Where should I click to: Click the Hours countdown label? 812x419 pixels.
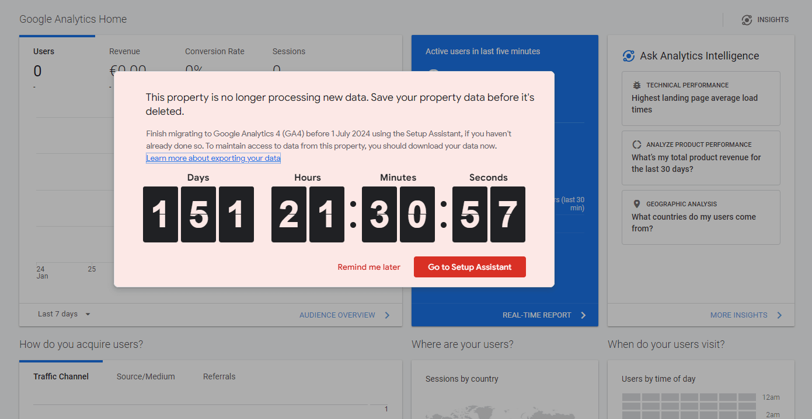(308, 178)
